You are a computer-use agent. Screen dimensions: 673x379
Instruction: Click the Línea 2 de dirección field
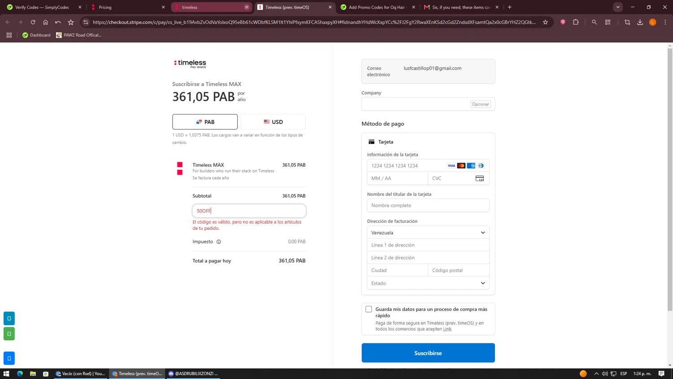click(x=428, y=258)
